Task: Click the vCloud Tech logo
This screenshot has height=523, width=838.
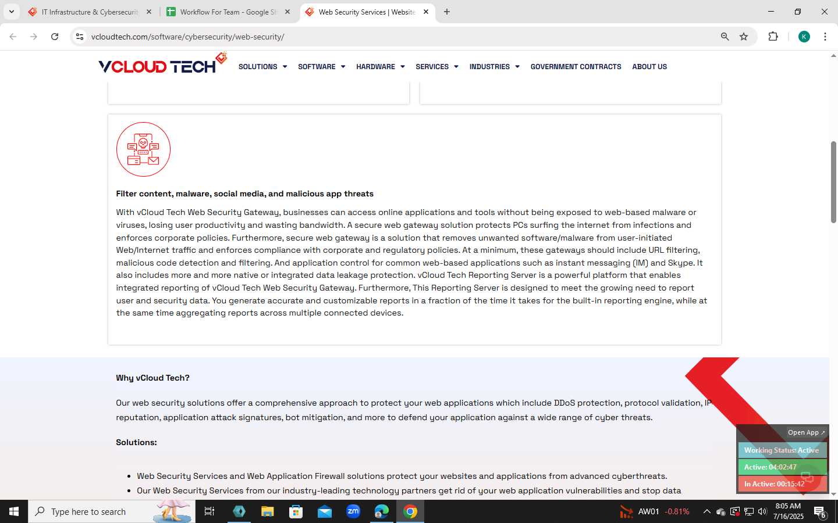Action: [162, 64]
